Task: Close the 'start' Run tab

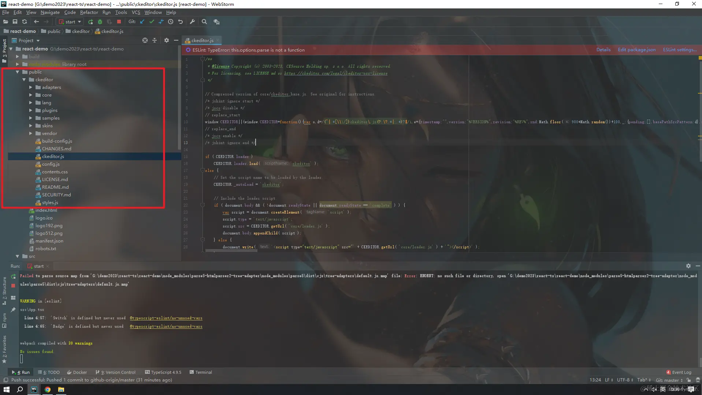Action: (48, 266)
